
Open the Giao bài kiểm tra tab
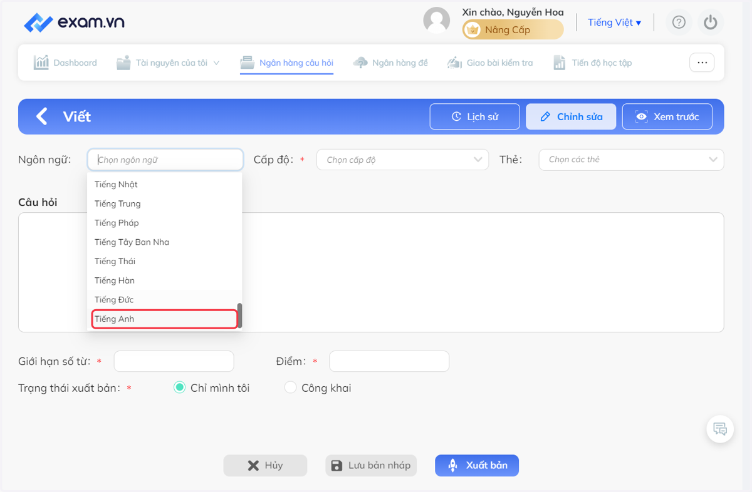tap(490, 63)
